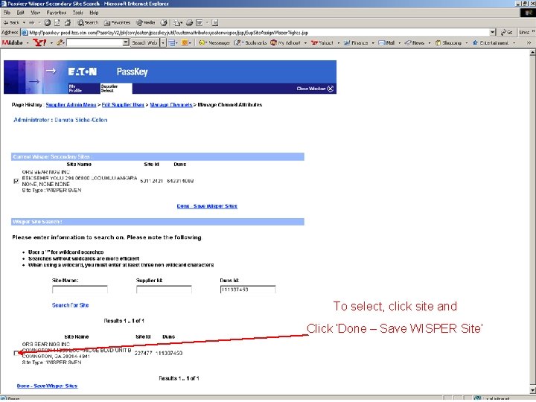Click into the Site Name input field

coord(80,290)
